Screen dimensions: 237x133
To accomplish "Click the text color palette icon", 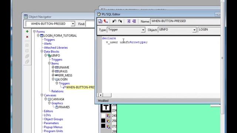I will [x=109, y=127].
